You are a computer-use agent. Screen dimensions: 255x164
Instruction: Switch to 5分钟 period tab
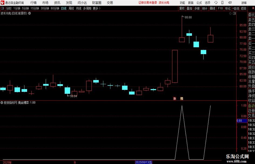[x=25, y=8]
